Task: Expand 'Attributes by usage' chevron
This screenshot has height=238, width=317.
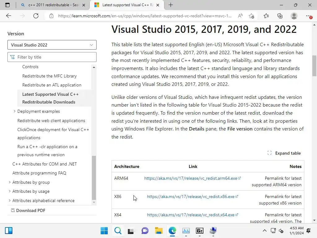Action: point(10,191)
